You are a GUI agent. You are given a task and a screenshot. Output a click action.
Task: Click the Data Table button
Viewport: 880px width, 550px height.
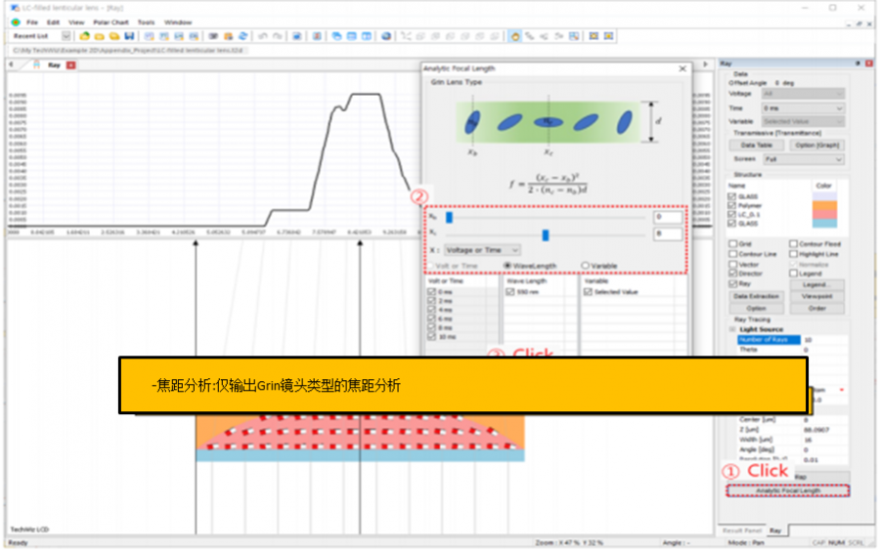point(756,145)
